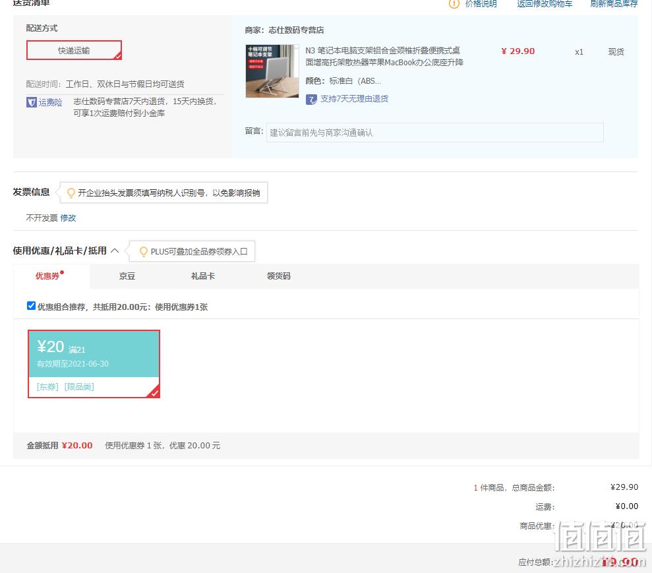This screenshot has height=573, width=652.
Task: Click the x1 quantity text
Action: (579, 52)
